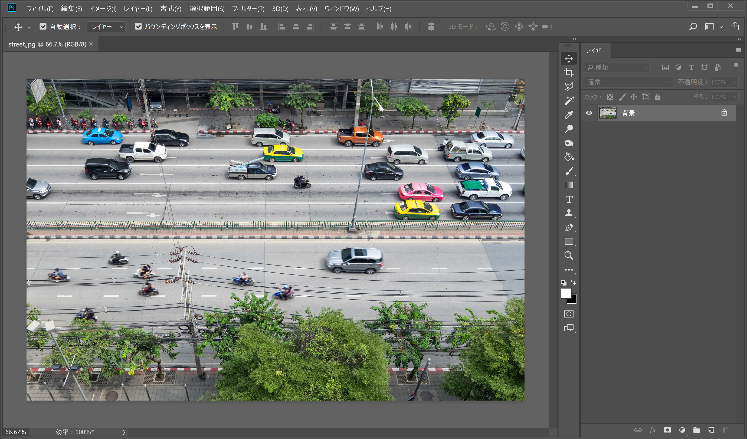Open the イメージ menu

pos(103,9)
